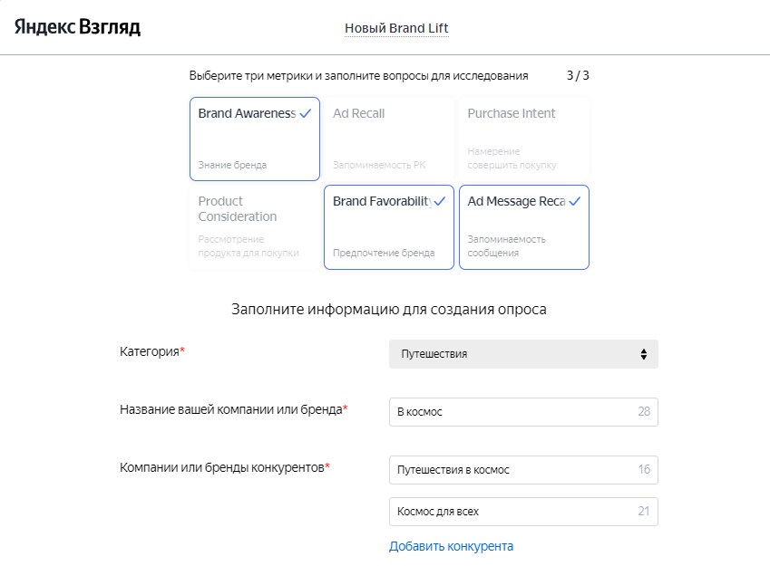The image size is (770, 566).
Task: Enable the Product Consideration metric
Action: pyautogui.click(x=254, y=227)
